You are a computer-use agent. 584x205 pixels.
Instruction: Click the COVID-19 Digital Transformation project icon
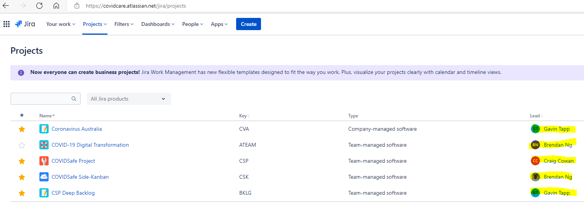point(44,145)
